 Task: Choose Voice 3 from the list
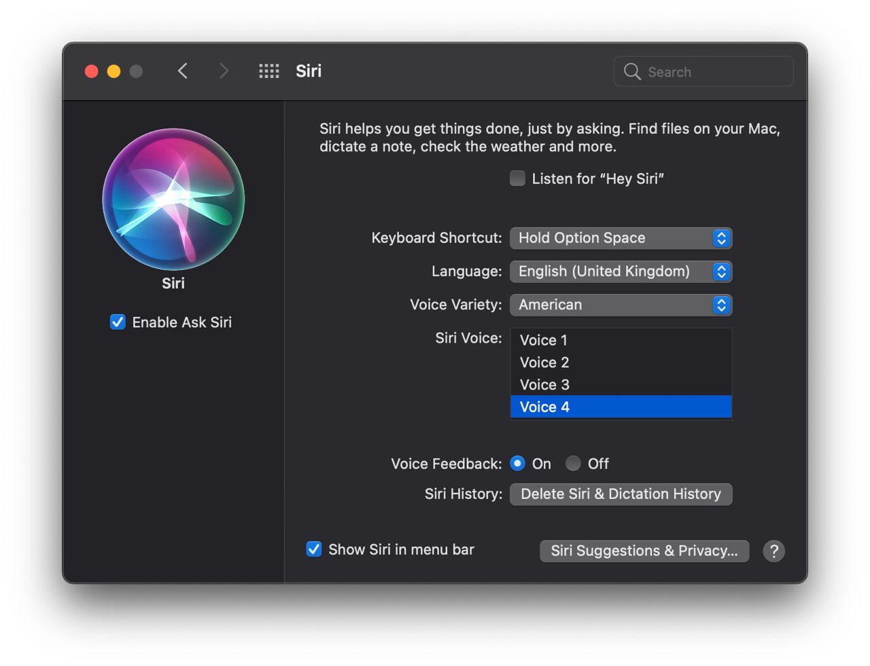coord(544,385)
